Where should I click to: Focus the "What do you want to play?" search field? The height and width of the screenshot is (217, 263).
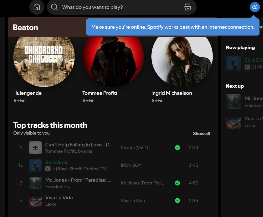tap(122, 7)
